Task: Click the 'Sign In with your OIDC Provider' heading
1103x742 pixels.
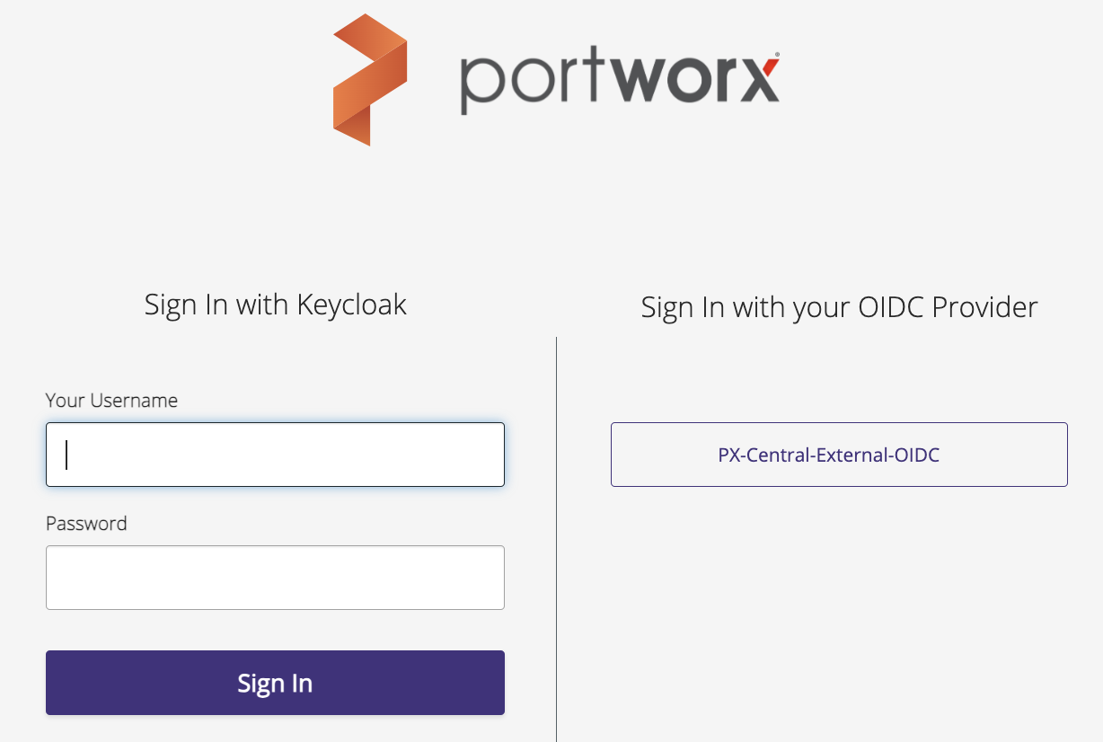Action: click(x=839, y=307)
